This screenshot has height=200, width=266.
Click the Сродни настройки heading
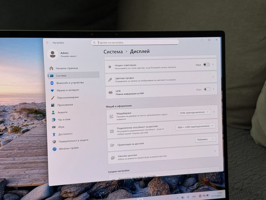click(x=119, y=171)
